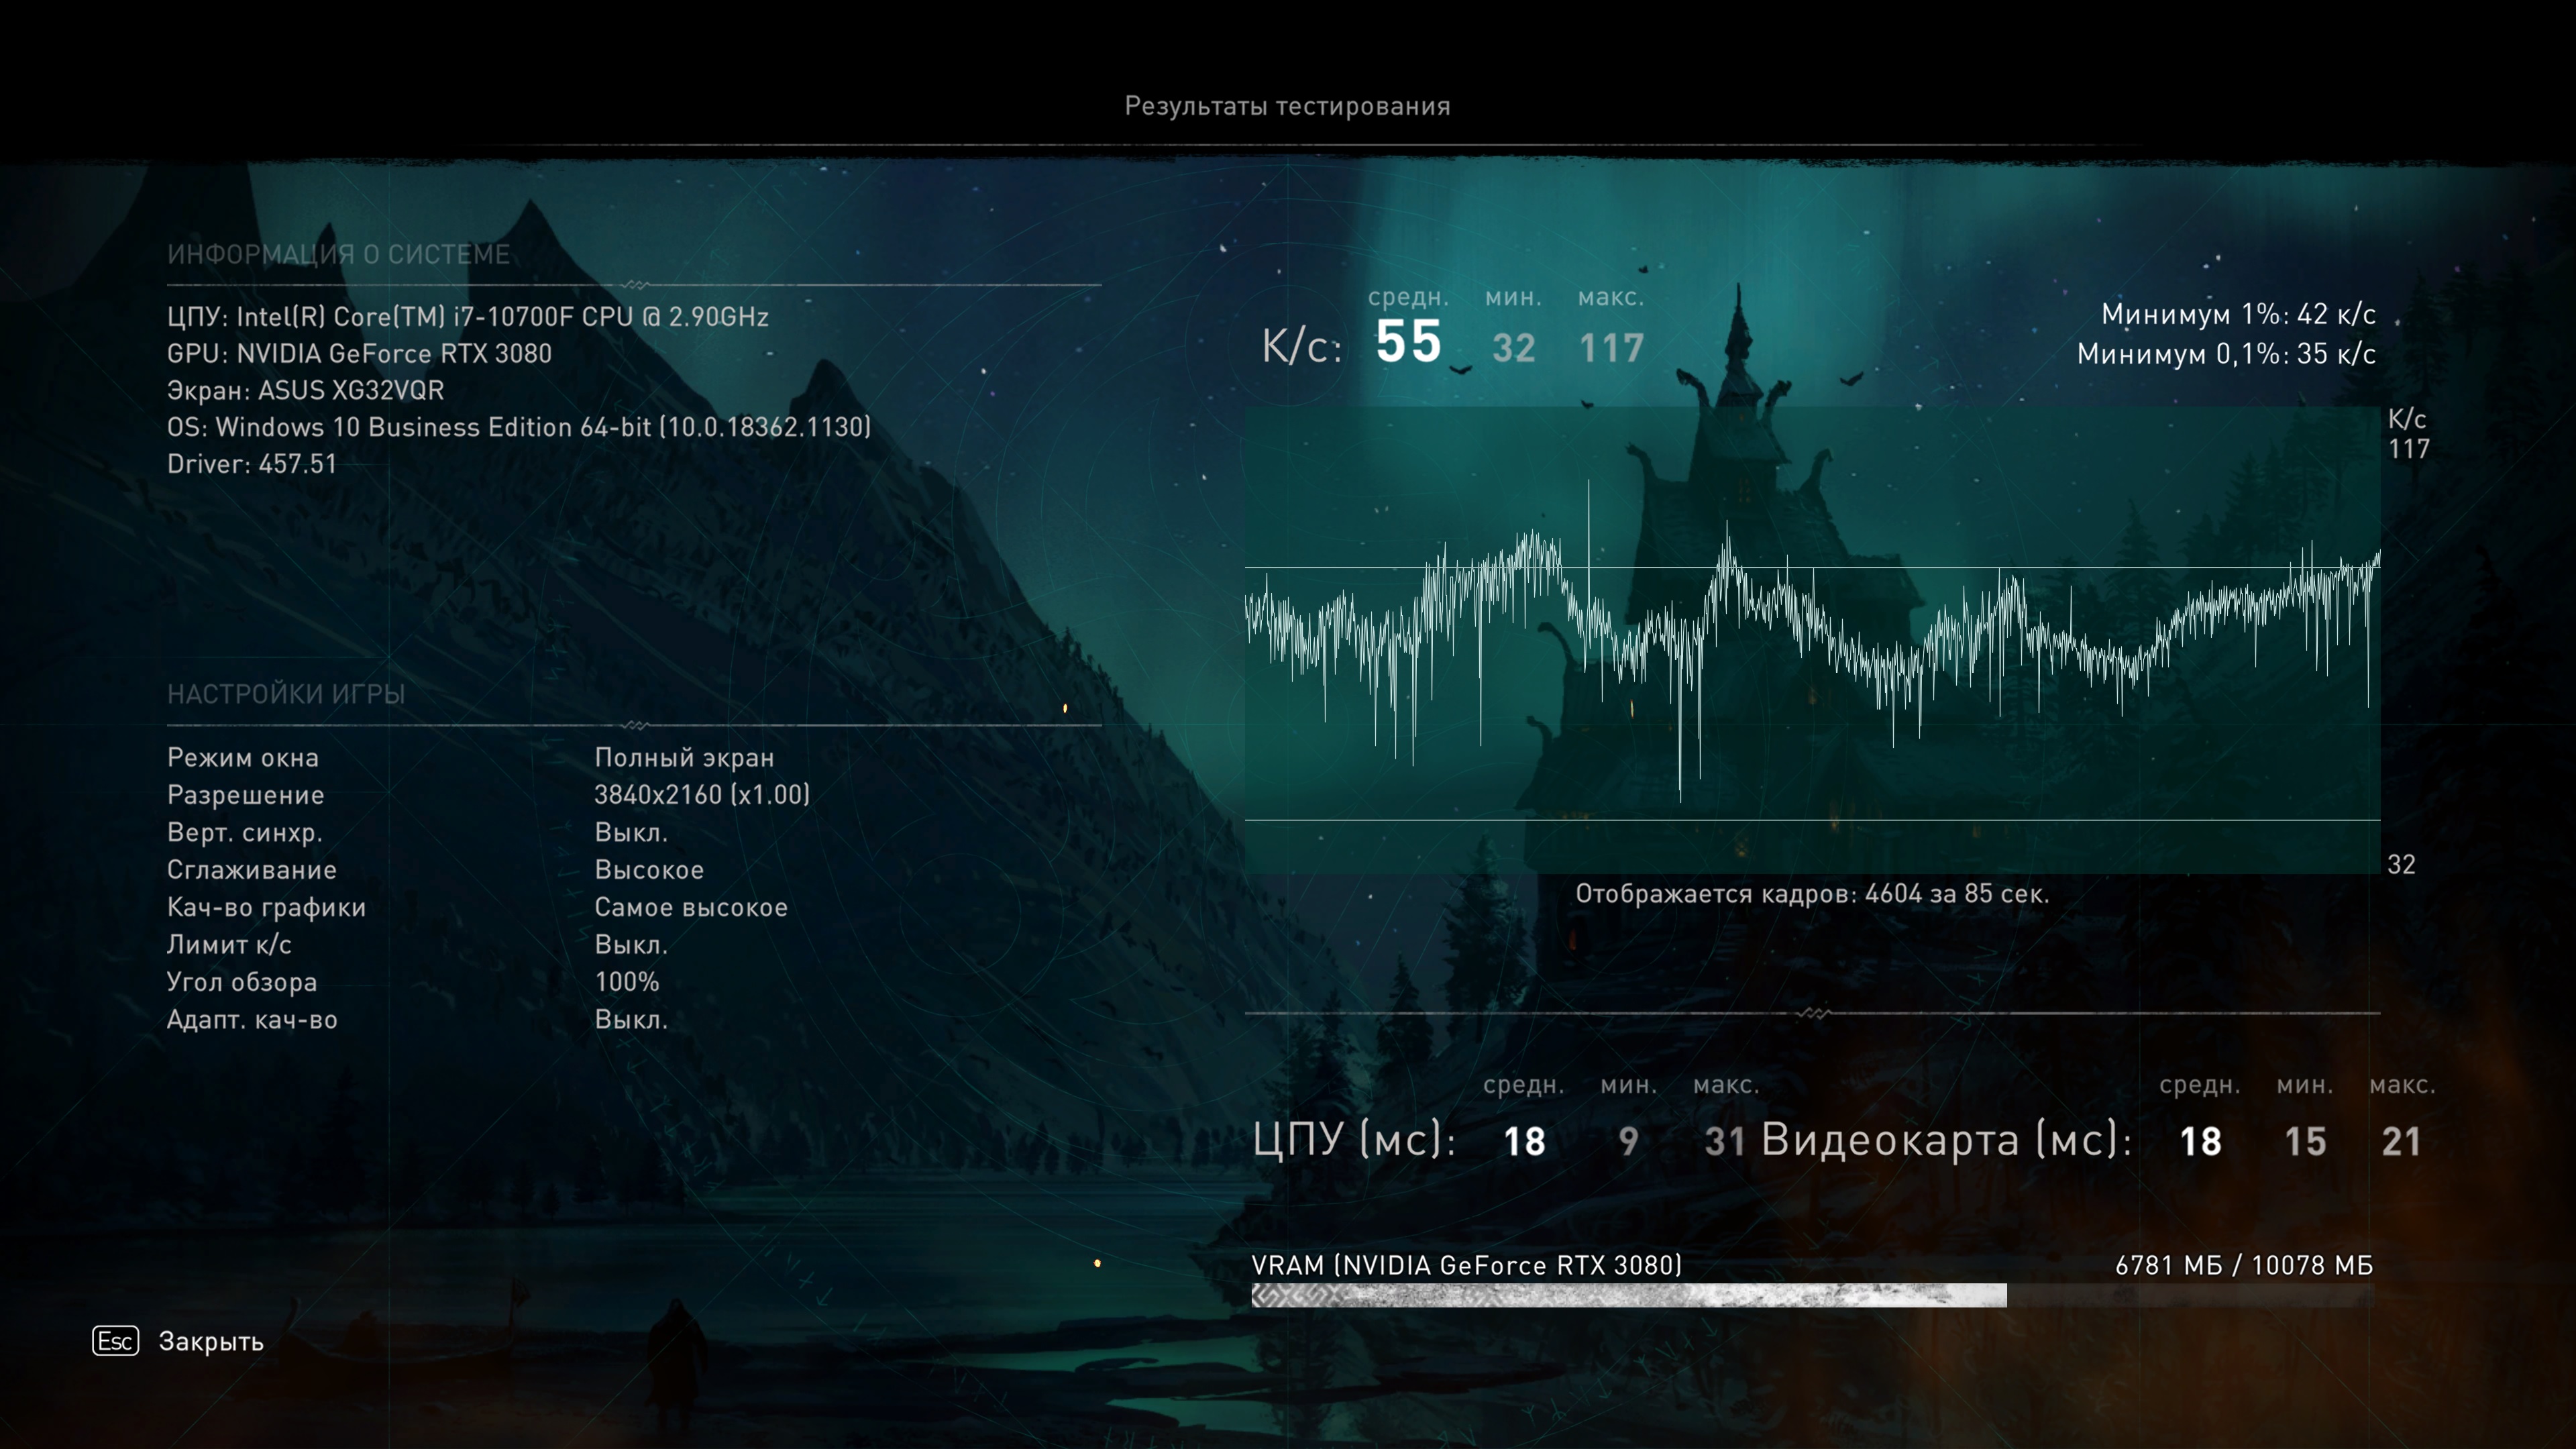Click the maximum FPS value 117
Viewport: 2576px width, 1449px height.
pyautogui.click(x=1611, y=348)
